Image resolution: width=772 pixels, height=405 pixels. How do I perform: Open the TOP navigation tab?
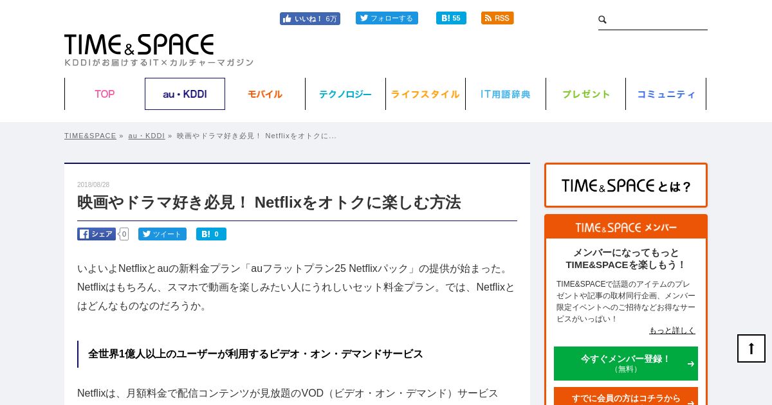tap(105, 94)
